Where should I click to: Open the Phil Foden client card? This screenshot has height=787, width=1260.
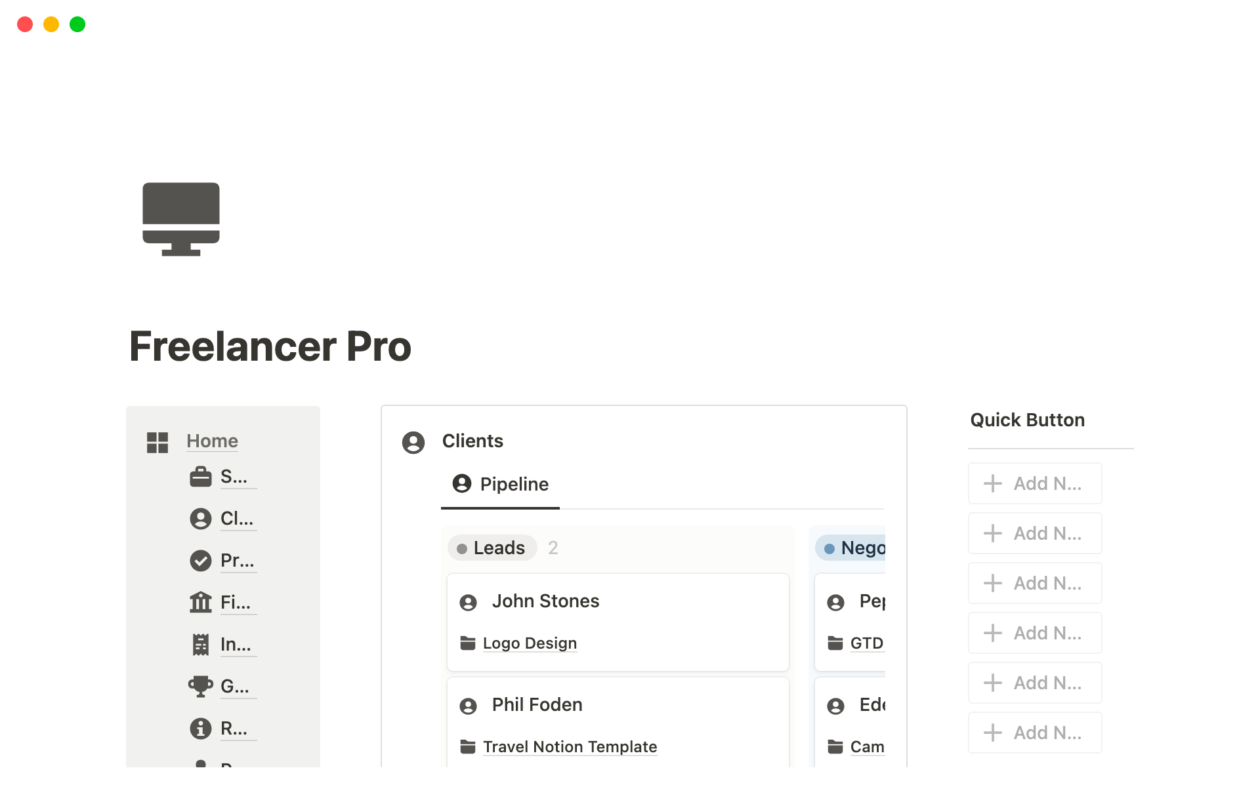point(537,705)
